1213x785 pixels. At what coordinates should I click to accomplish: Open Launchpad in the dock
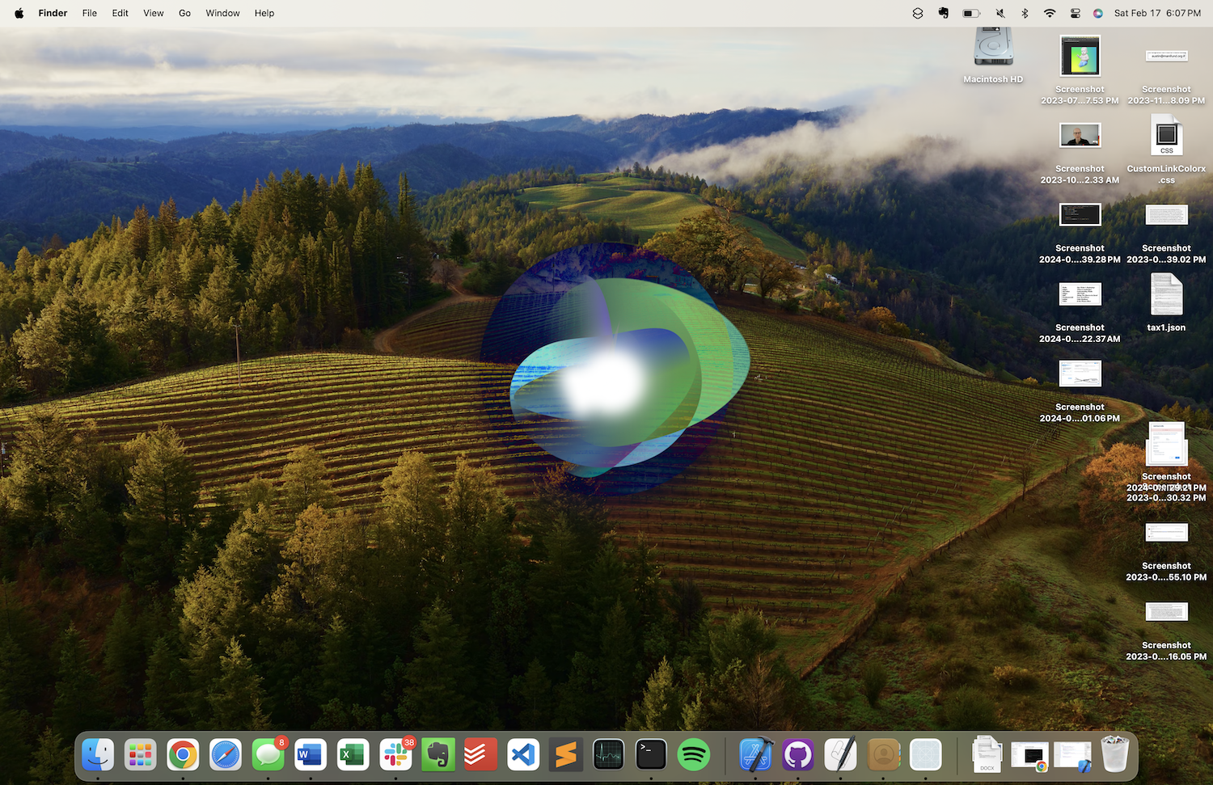click(x=141, y=755)
